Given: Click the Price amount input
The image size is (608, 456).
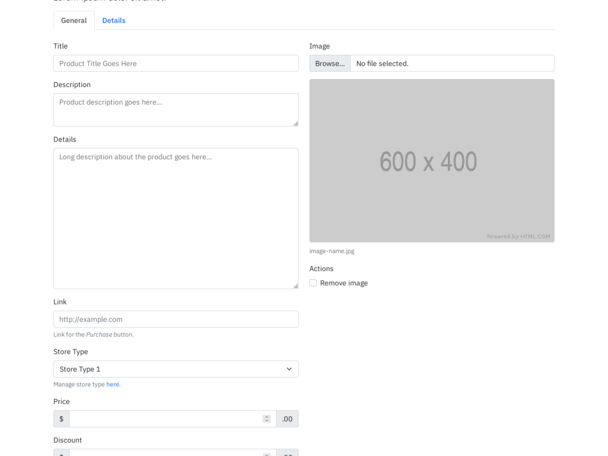Looking at the screenshot, I should [173, 419].
